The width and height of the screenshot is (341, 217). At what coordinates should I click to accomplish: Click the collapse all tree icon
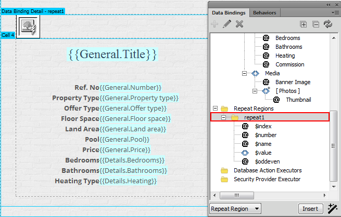click(x=316, y=24)
